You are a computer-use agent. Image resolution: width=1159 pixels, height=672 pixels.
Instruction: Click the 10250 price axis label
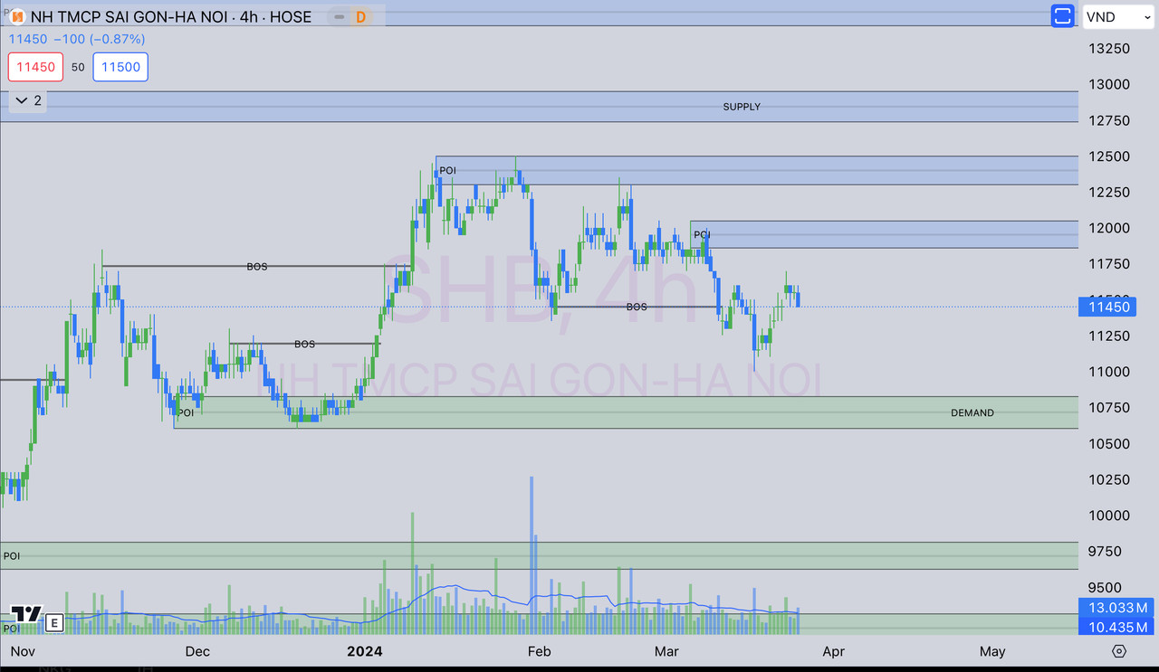click(x=1107, y=479)
